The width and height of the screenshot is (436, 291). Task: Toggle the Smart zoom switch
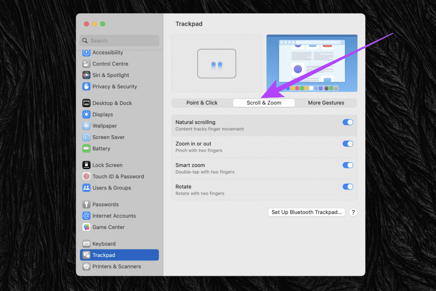tap(347, 165)
